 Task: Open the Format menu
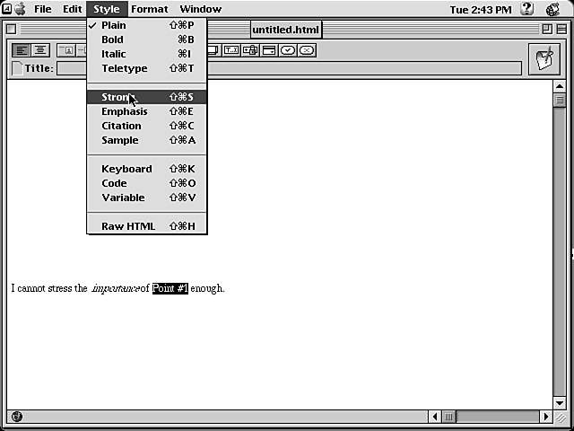tap(149, 9)
